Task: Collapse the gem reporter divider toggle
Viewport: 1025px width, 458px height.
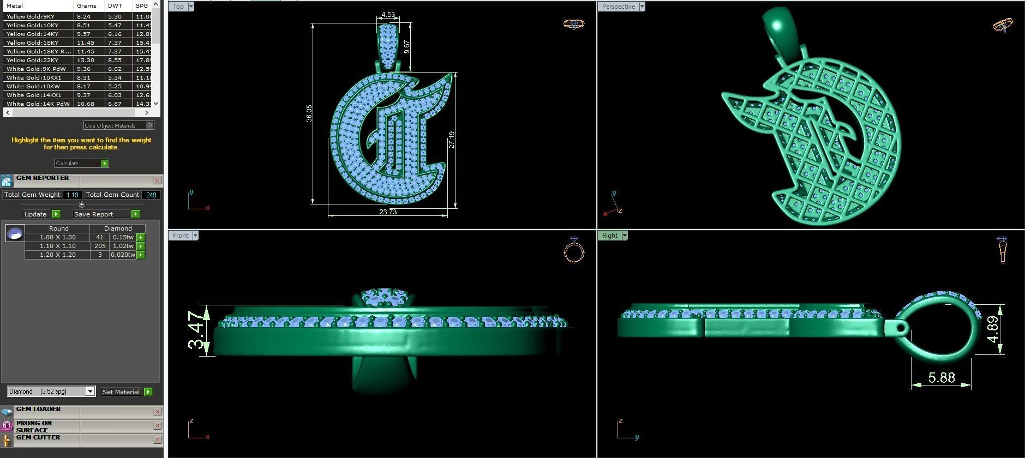Action: click(x=82, y=205)
